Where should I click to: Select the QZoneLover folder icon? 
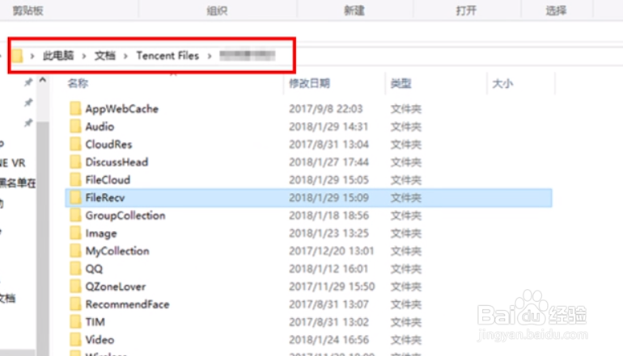pyautogui.click(x=75, y=287)
